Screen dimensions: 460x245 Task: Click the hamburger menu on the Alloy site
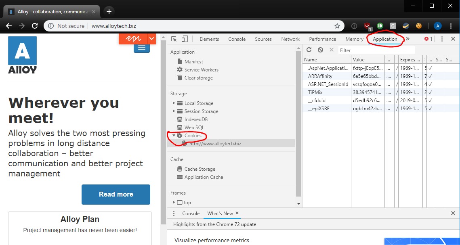141,48
